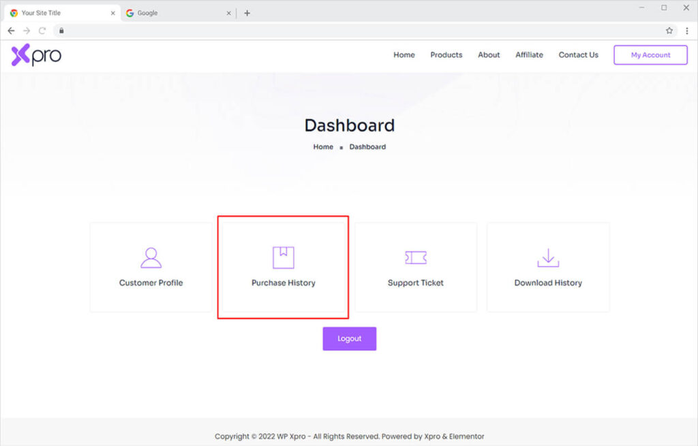Click the My Account button

tap(650, 55)
